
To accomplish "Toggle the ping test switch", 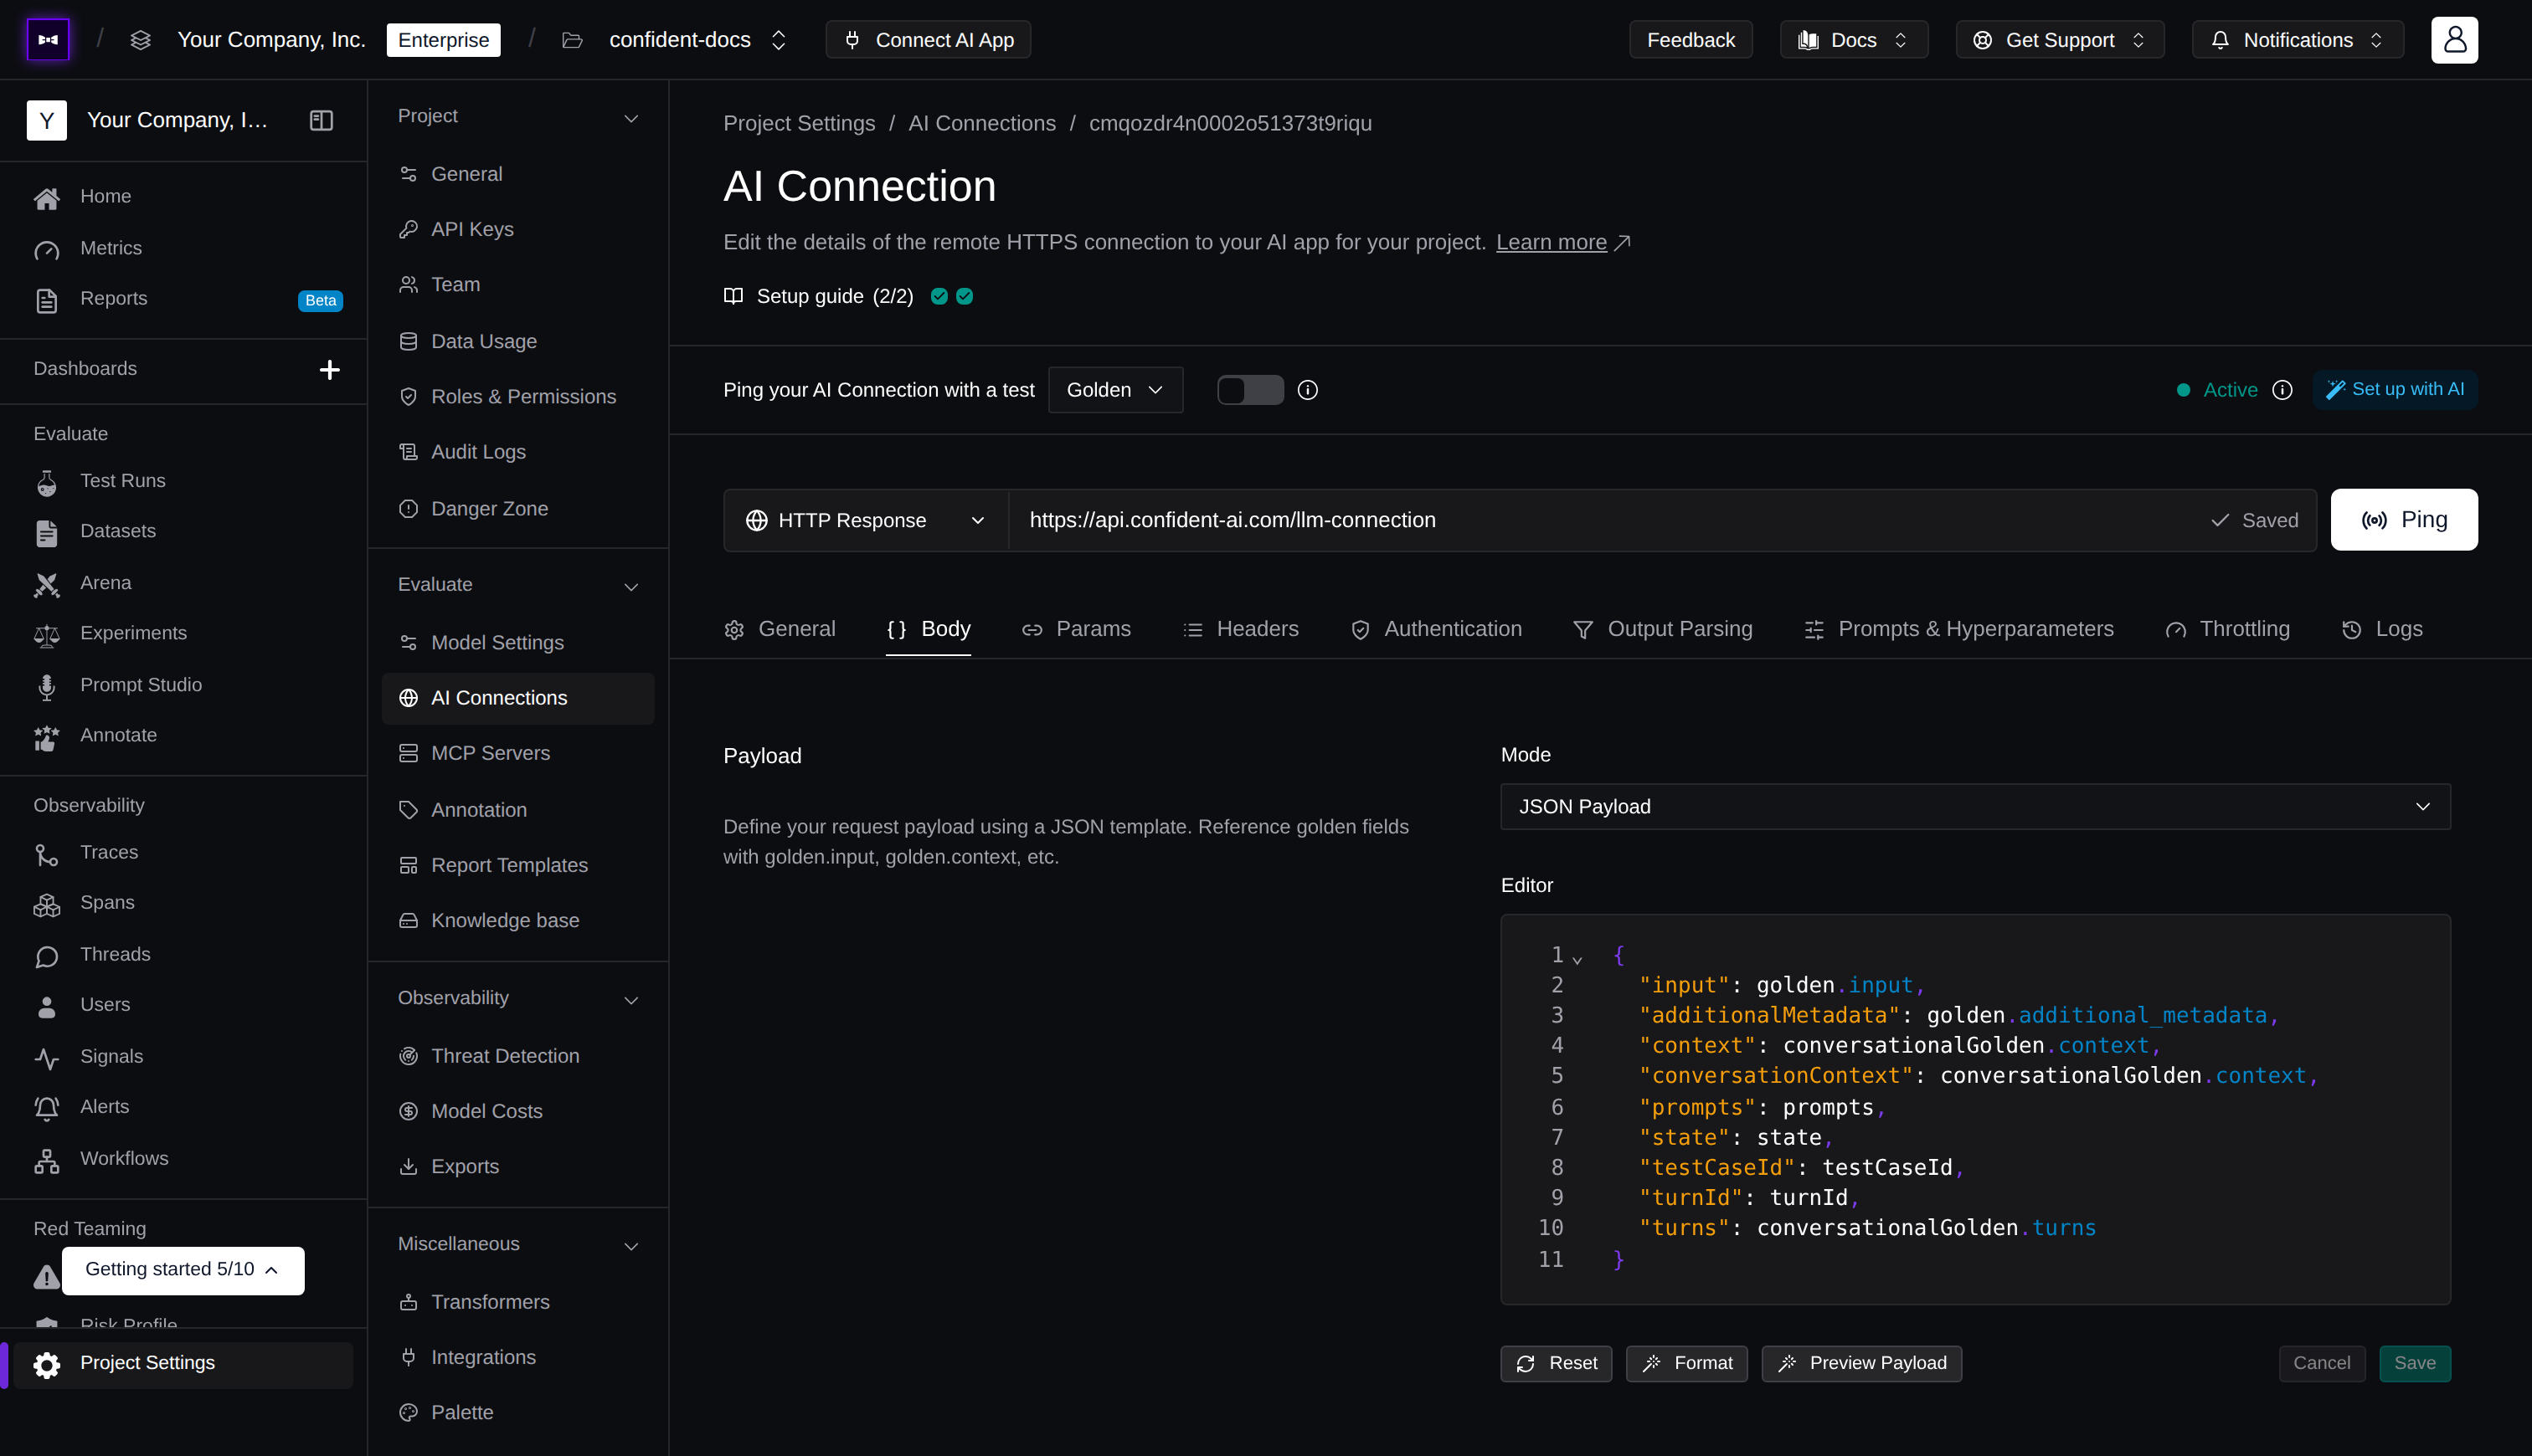I will click(1249, 390).
